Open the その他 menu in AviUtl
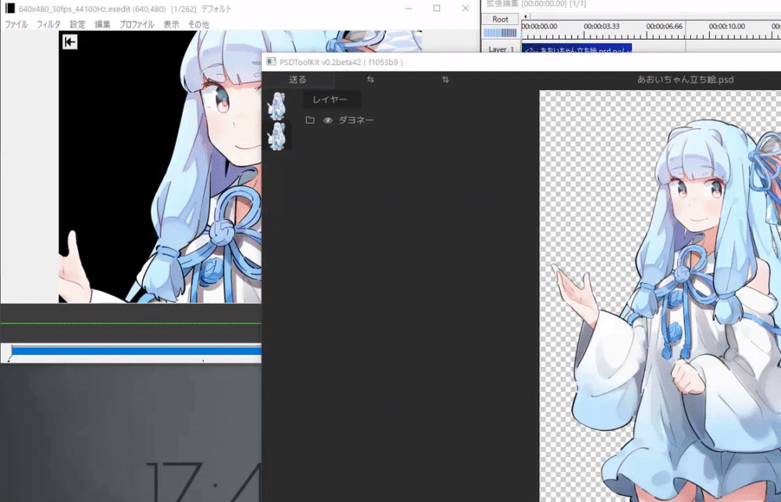 pyautogui.click(x=198, y=24)
